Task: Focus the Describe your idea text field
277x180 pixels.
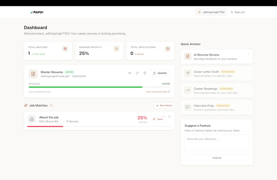Action: [x=217, y=143]
